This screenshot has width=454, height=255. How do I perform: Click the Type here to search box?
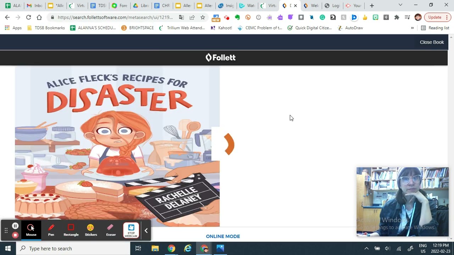(73, 248)
